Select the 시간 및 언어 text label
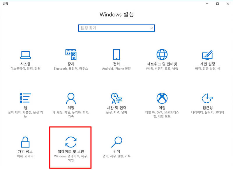This screenshot has height=172, width=233. (x=116, y=108)
